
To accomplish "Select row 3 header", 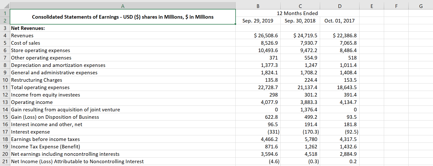I will (5, 28).
